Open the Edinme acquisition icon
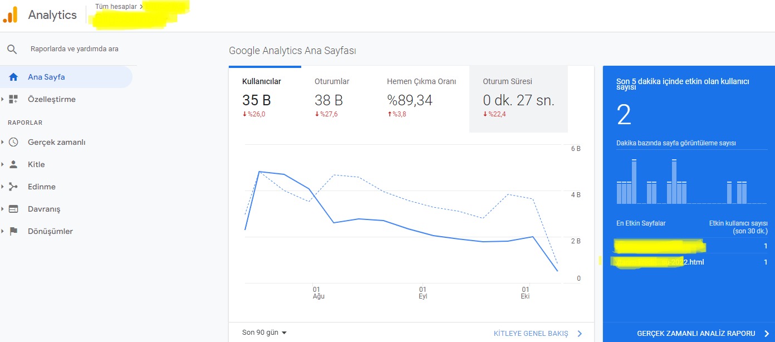 tap(13, 187)
